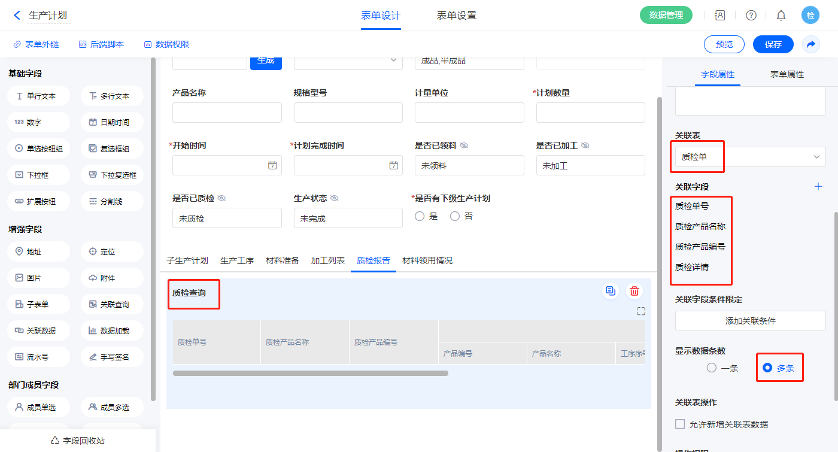The width and height of the screenshot is (838, 452).
Task: Click the fullscreen expand icon on table
Action: [x=641, y=311]
